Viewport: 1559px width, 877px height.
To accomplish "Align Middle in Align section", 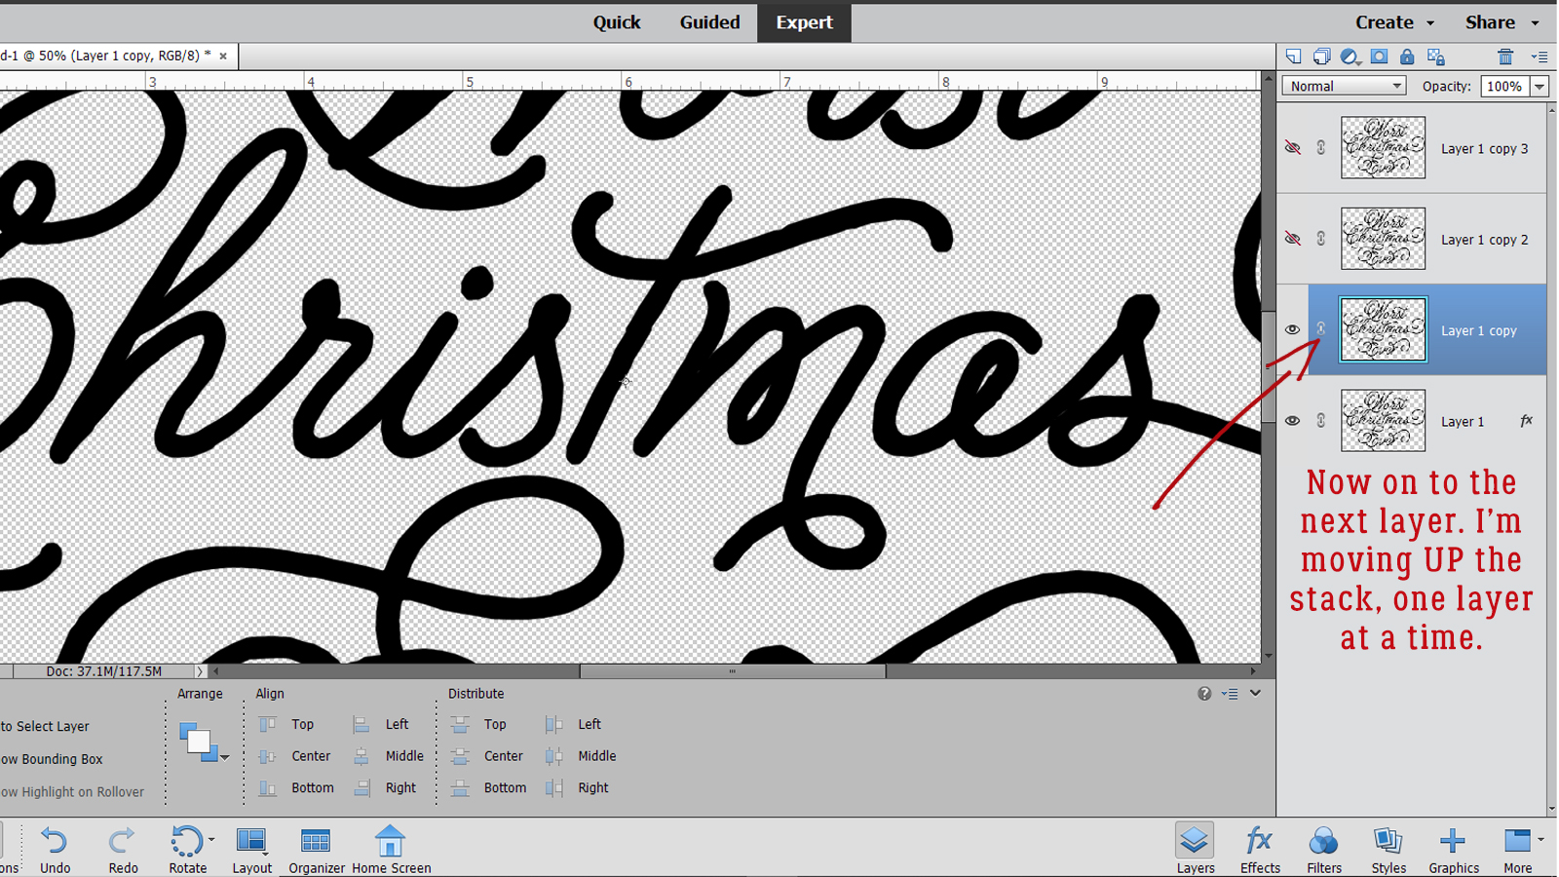I will click(x=389, y=756).
